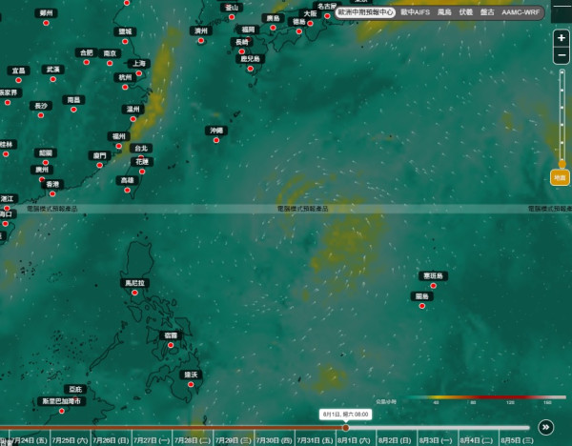Viewport: 572px width, 446px height.
Task: Zoom in with the plus button
Action: (x=562, y=38)
